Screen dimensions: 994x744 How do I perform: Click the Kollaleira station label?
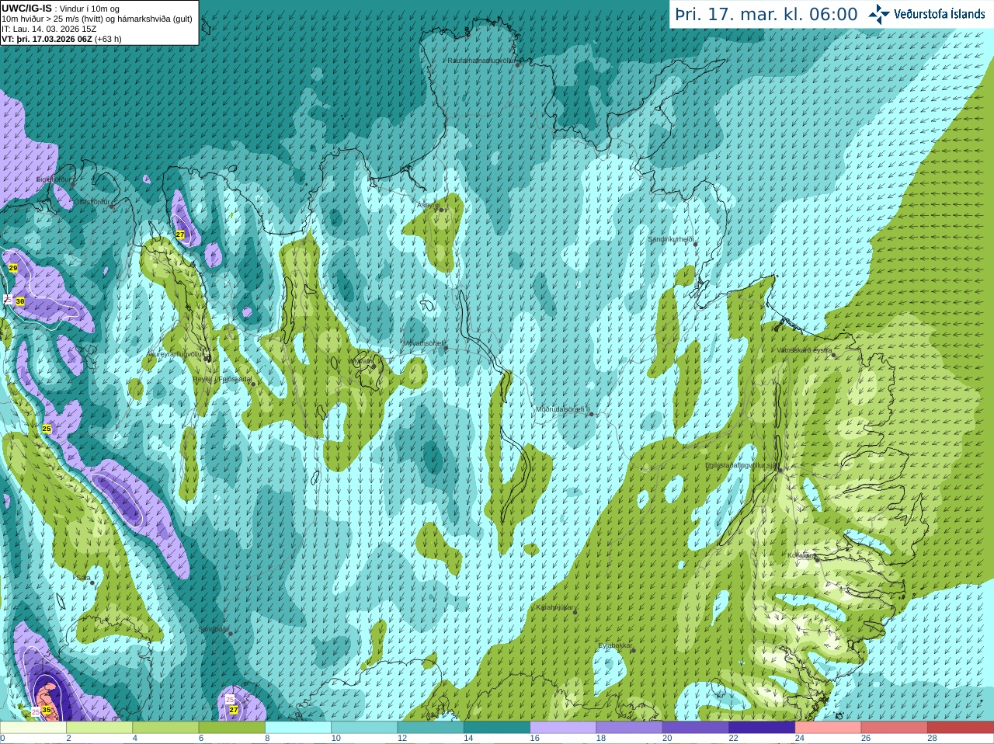click(801, 555)
